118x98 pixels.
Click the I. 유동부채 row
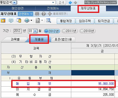point(36,78)
